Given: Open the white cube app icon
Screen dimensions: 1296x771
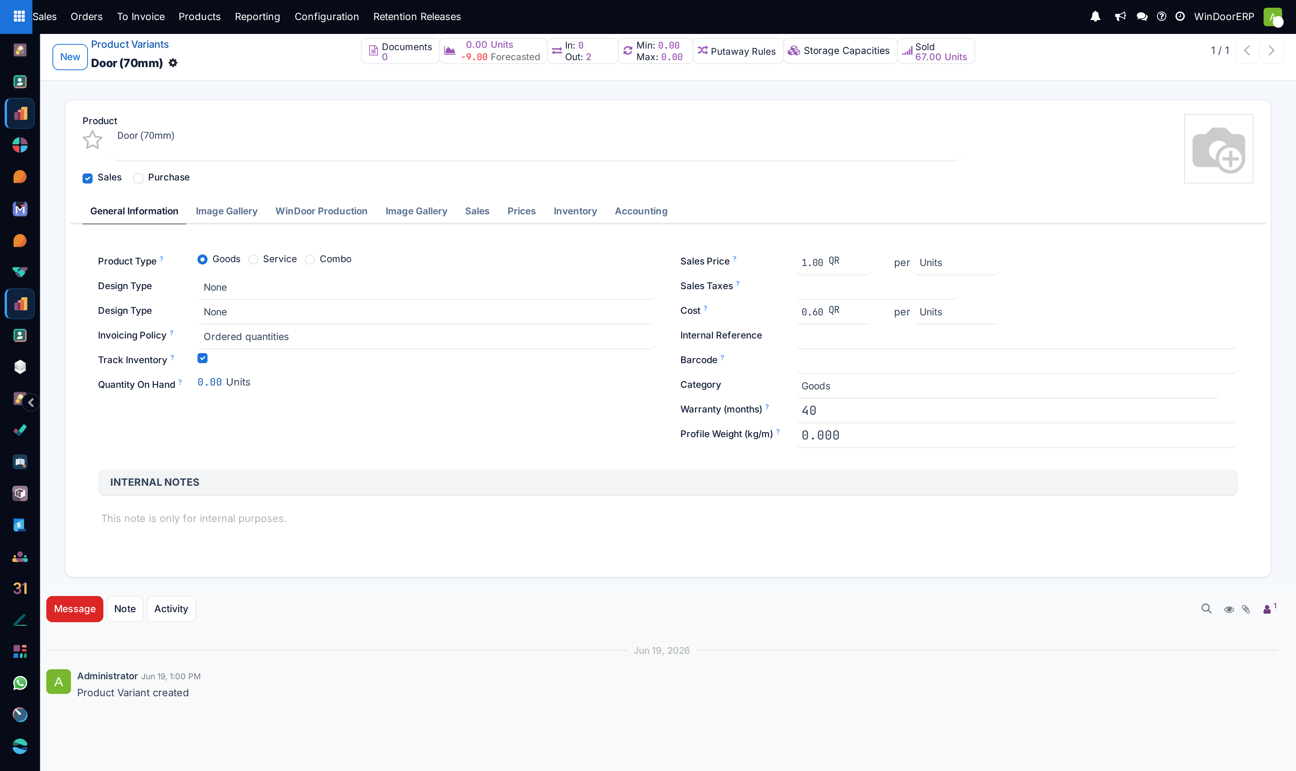Looking at the screenshot, I should 20,367.
